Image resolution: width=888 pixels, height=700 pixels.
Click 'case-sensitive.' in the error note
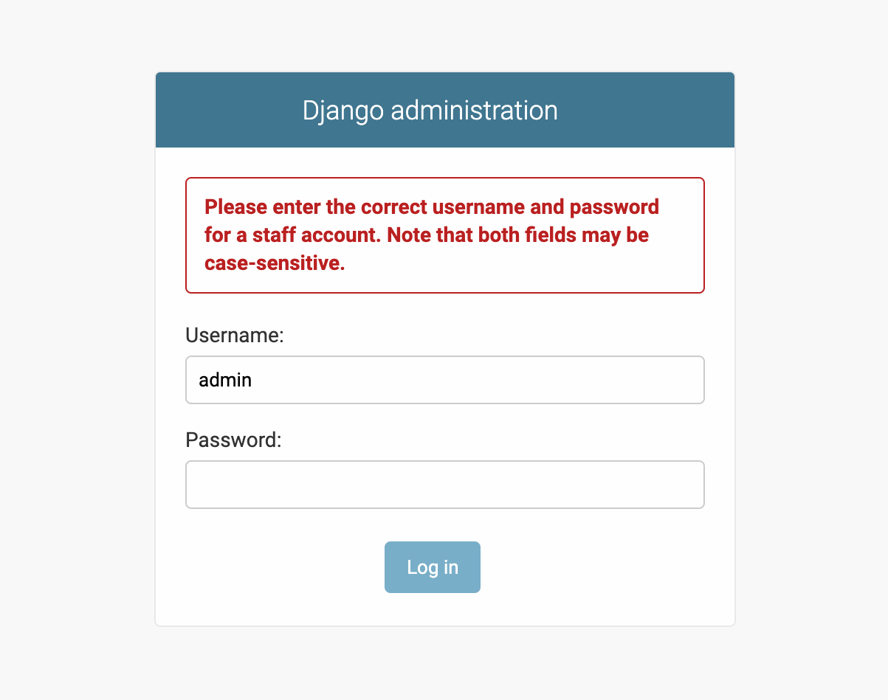point(275,263)
